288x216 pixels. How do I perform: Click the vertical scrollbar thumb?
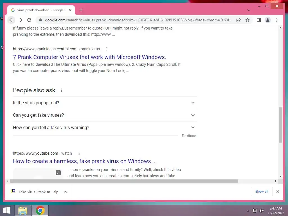[x=280, y=125]
